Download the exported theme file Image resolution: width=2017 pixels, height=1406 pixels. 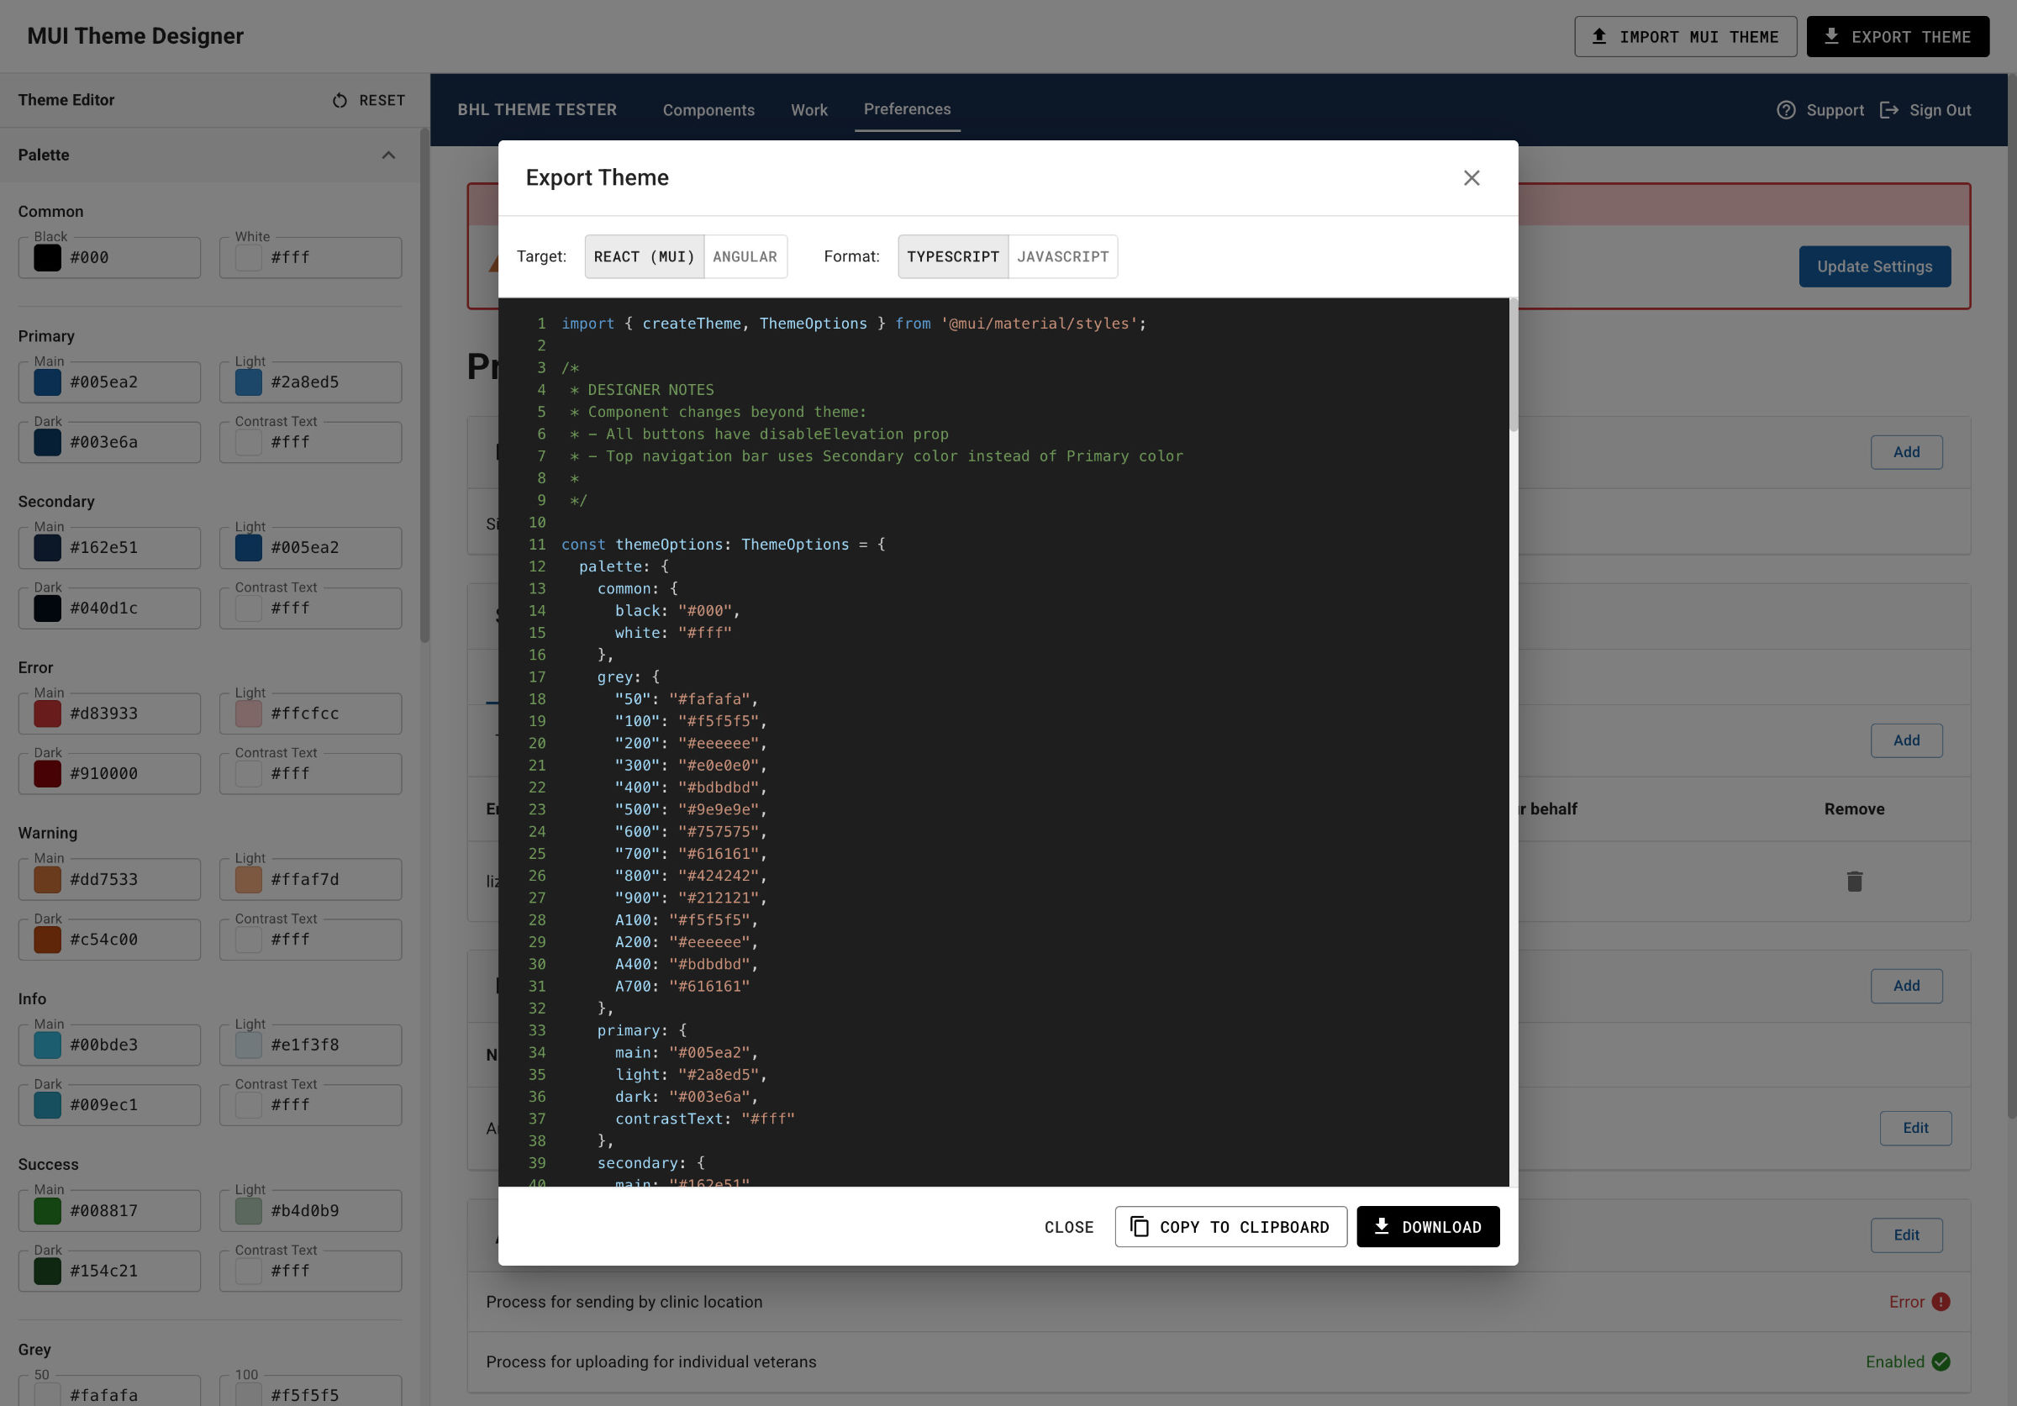coord(1427,1227)
